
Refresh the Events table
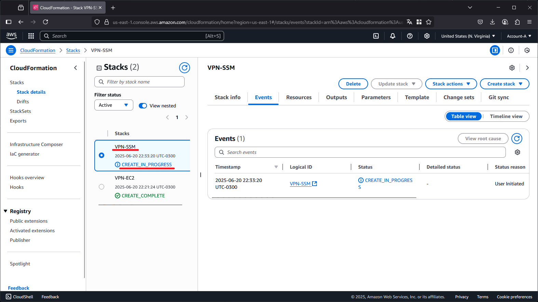tap(517, 139)
